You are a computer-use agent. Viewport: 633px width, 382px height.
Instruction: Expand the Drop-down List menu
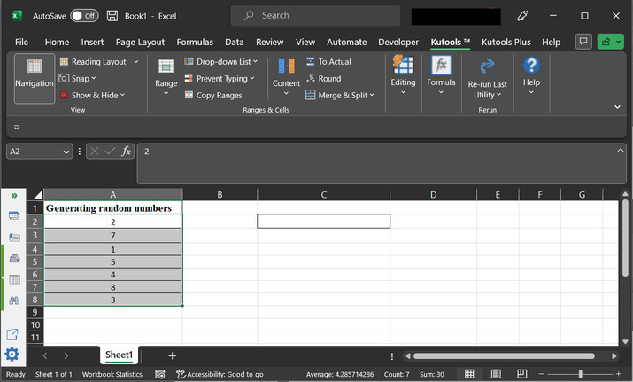(221, 62)
